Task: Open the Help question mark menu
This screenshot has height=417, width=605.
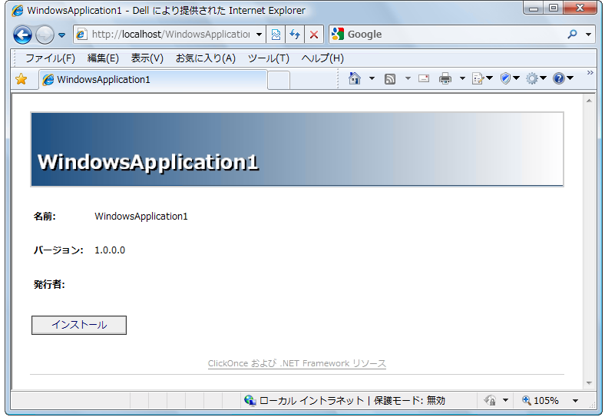Action: click(563, 78)
